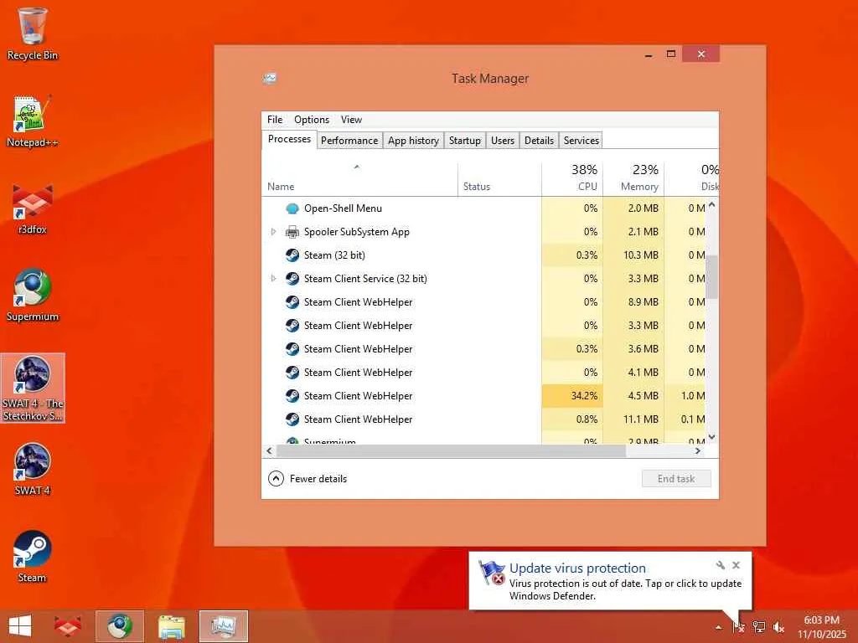Show hidden system tray icons
The width and height of the screenshot is (858, 643).
pos(718,627)
